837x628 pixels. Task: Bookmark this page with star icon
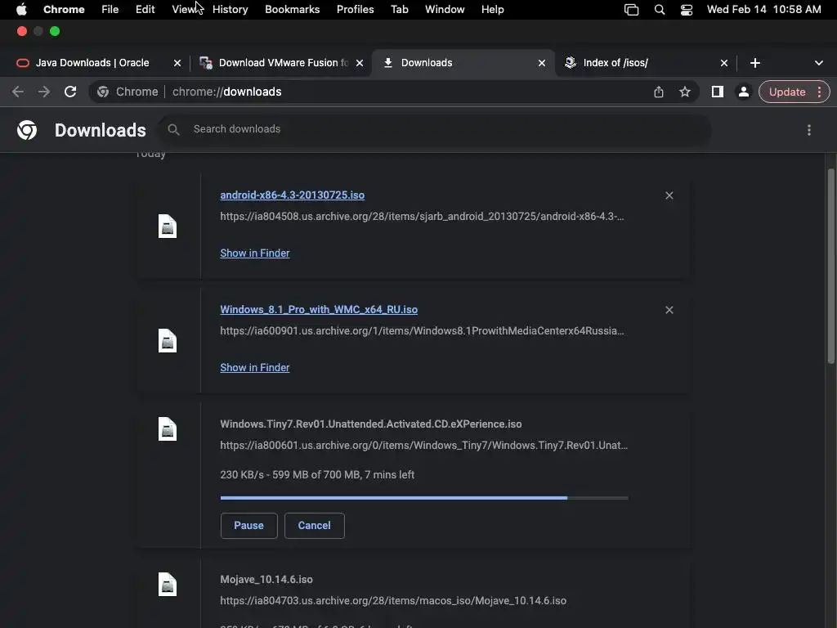click(685, 92)
